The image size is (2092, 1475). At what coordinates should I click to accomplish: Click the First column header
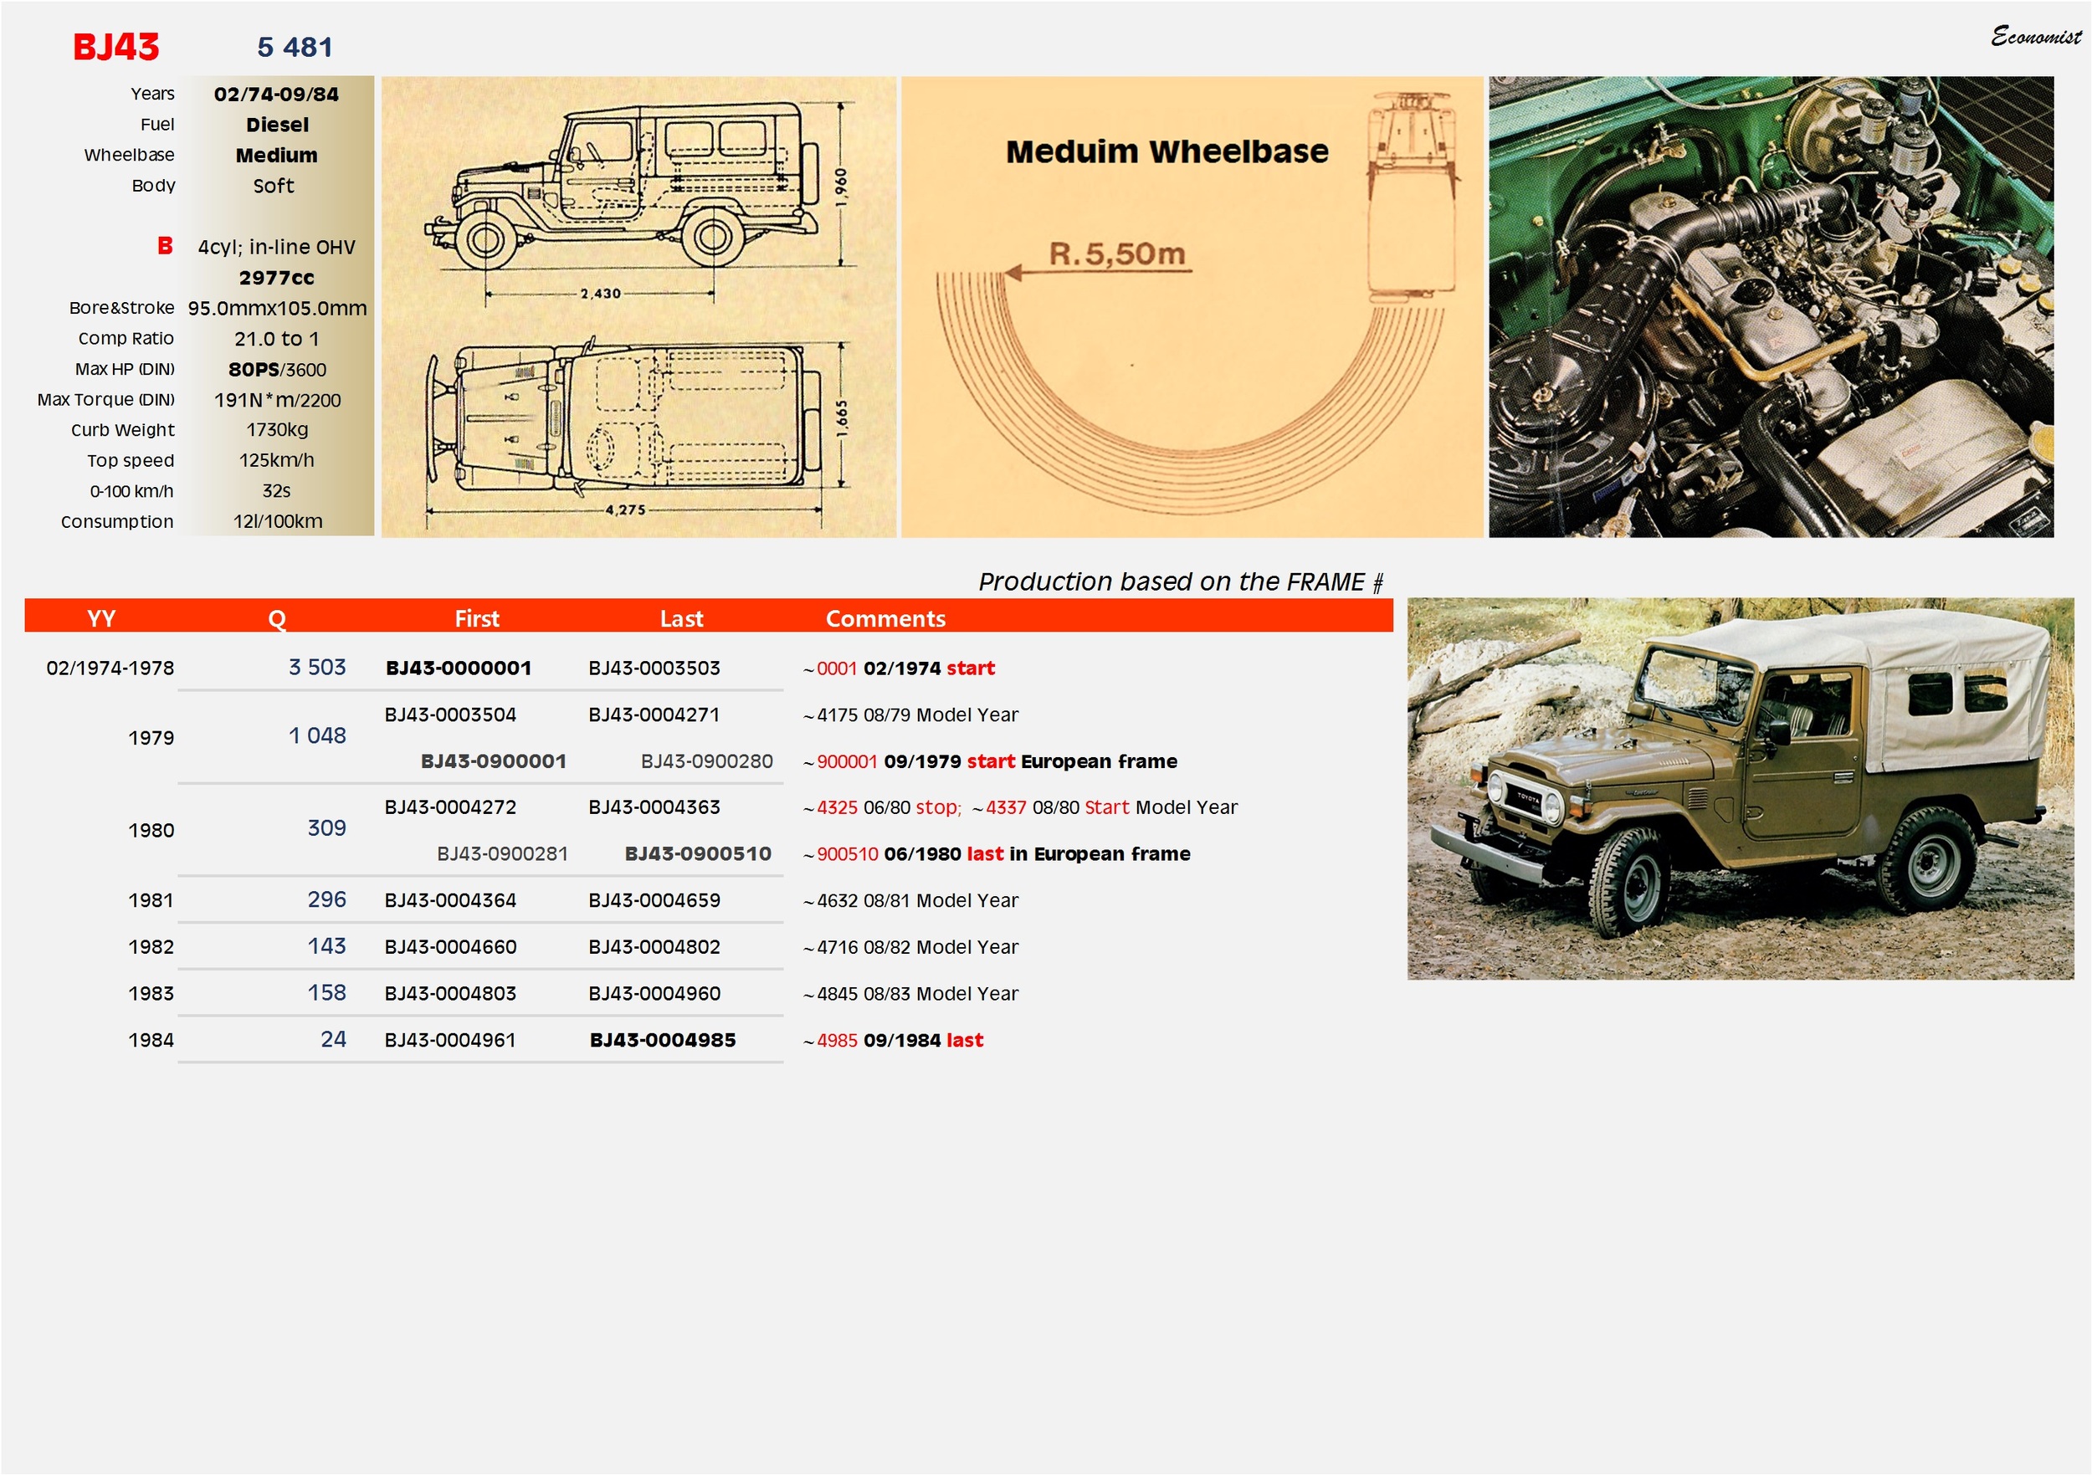478,618
